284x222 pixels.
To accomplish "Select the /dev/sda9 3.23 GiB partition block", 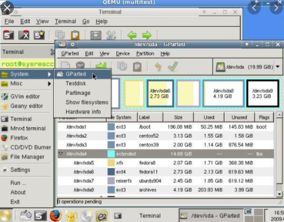I will tap(262, 93).
